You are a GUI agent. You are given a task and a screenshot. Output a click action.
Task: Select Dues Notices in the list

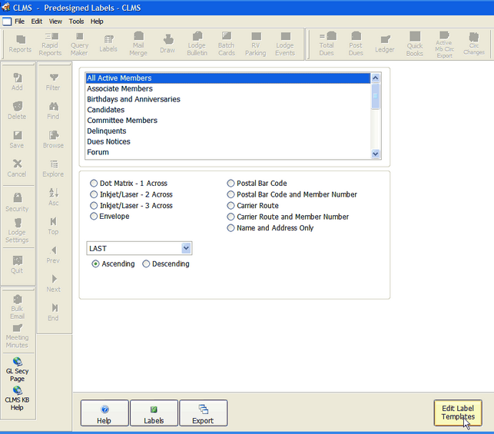(x=108, y=142)
